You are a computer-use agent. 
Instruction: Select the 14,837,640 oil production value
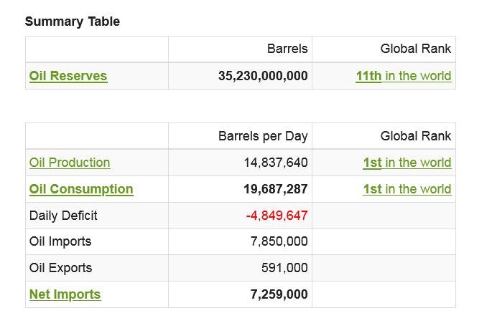click(276, 163)
